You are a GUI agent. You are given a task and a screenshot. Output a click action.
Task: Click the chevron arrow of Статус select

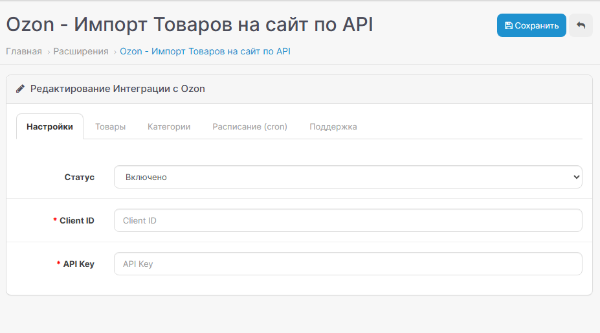point(577,177)
